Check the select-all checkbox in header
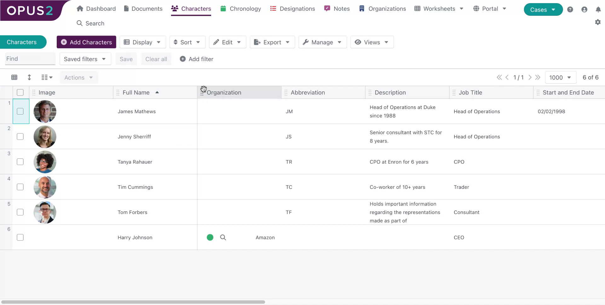The width and height of the screenshot is (605, 305). pyautogui.click(x=20, y=92)
